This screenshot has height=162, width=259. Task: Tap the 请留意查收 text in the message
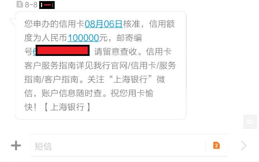pyautogui.click(x=115, y=52)
